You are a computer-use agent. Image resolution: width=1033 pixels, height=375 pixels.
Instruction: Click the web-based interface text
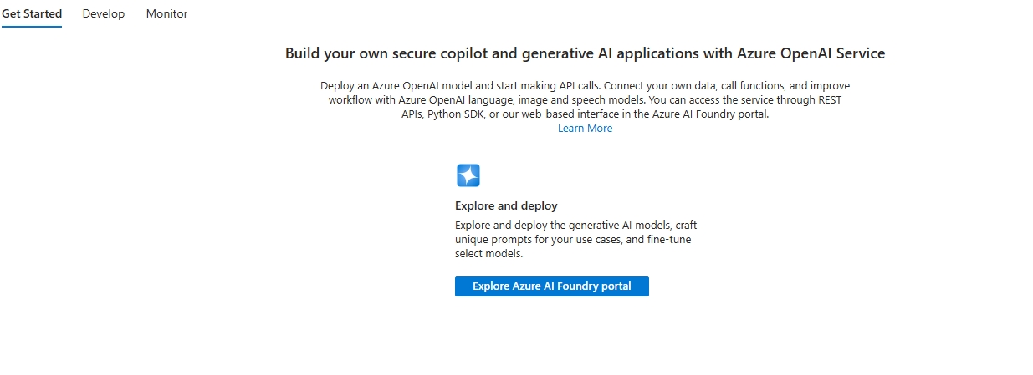[x=567, y=114]
